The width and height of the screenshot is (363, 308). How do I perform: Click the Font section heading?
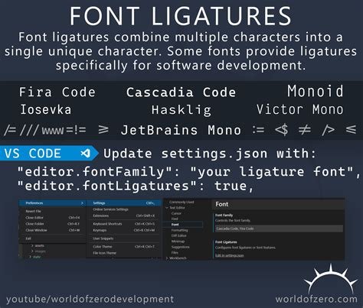click(222, 204)
